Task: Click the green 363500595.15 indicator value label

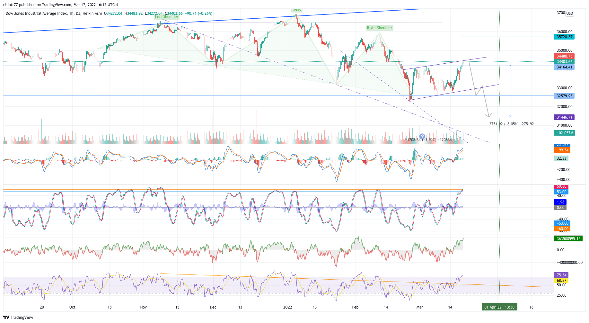Action: coord(568,239)
